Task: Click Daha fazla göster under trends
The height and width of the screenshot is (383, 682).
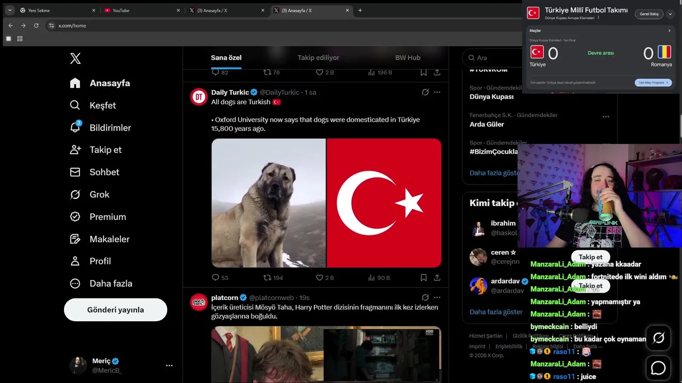Action: 494,173
